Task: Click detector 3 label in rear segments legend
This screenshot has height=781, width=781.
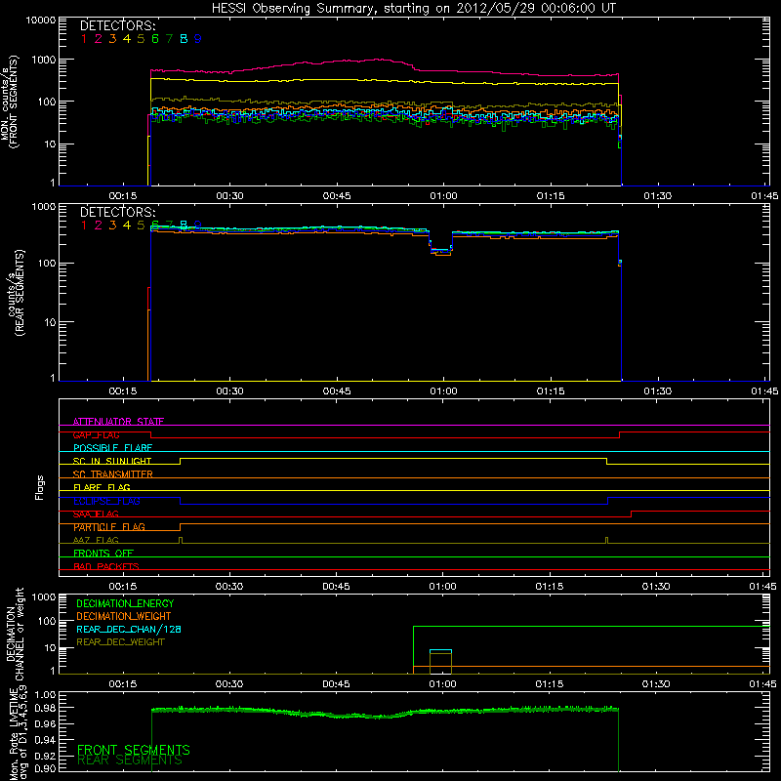Action: [x=112, y=226]
